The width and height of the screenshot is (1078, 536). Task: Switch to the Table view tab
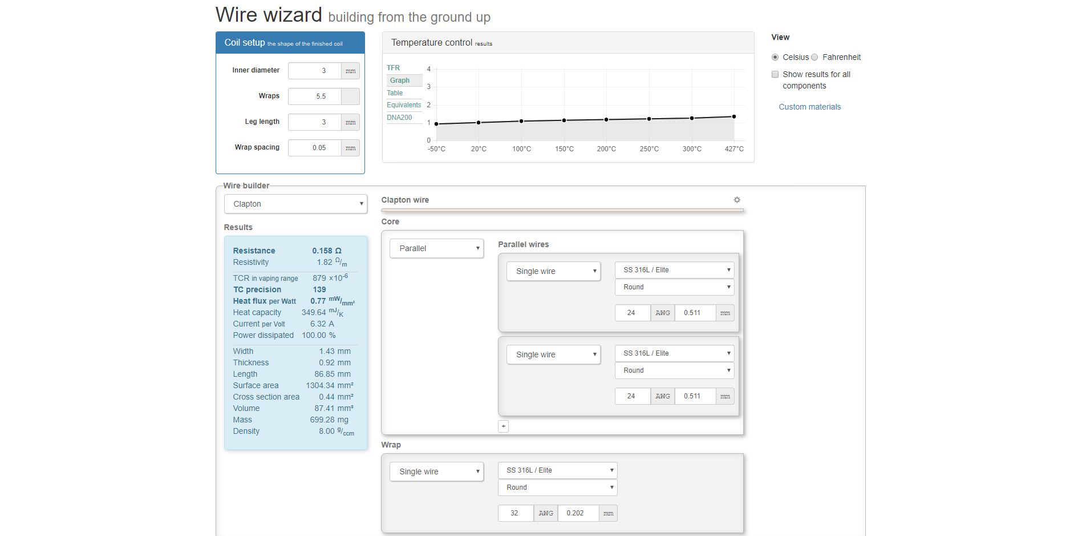395,93
